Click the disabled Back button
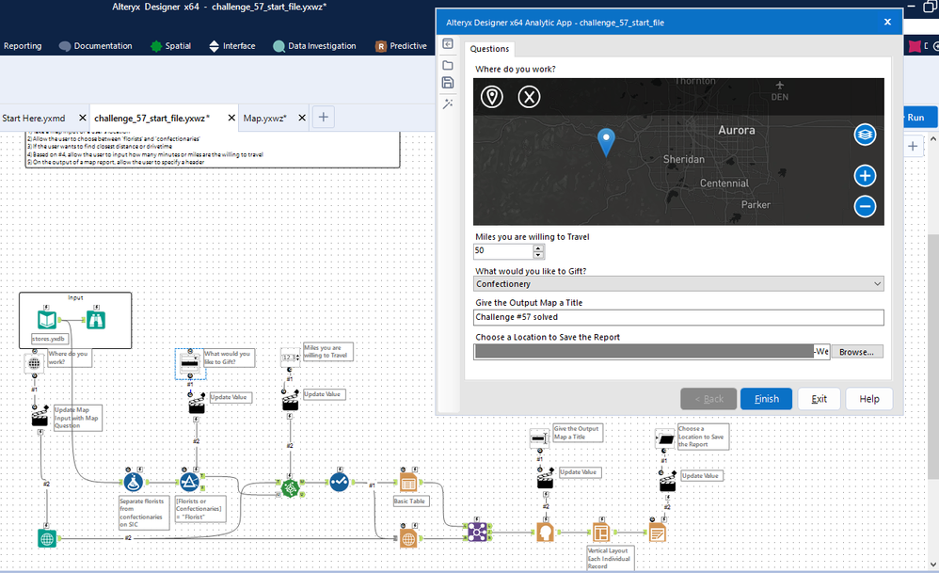 tap(708, 399)
